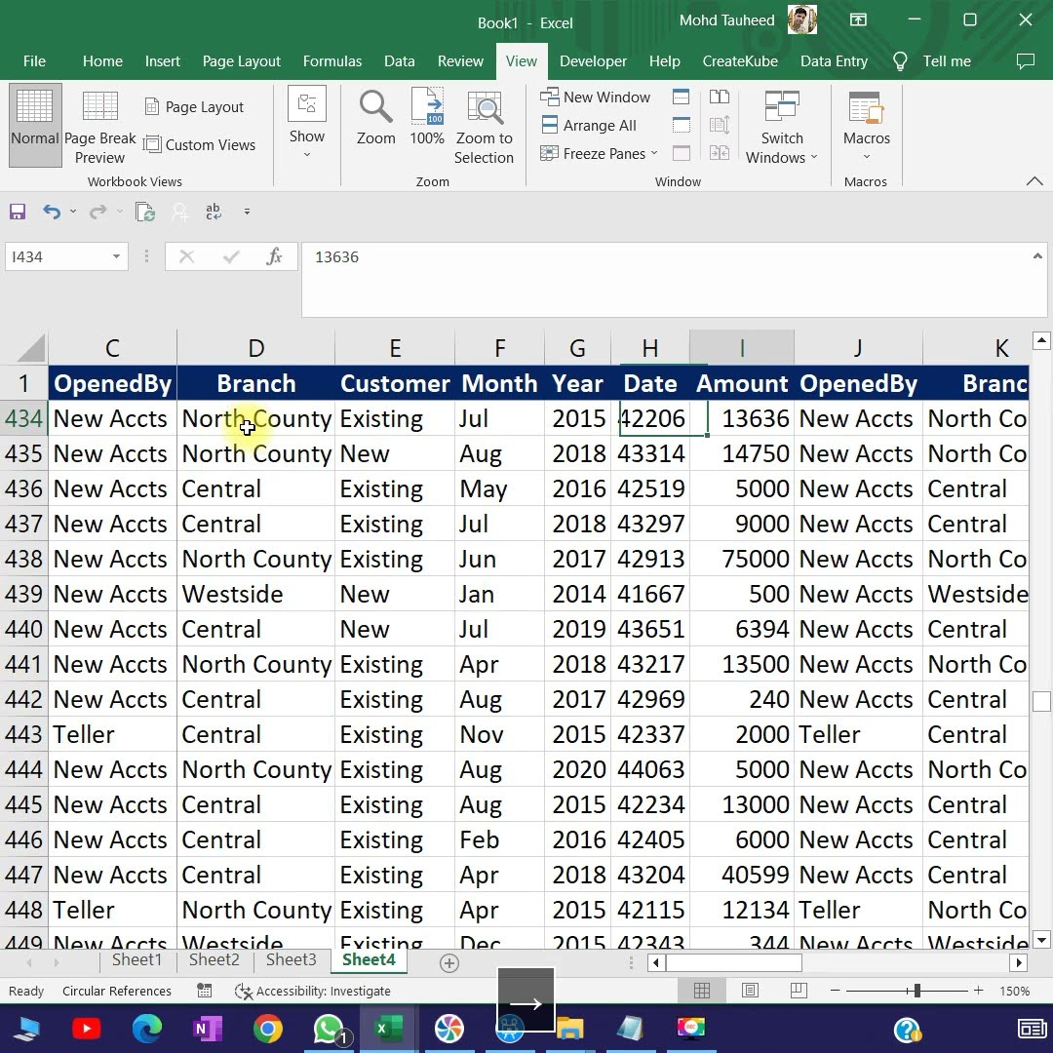Click macro recording status bar icon
The image size is (1053, 1053).
pyautogui.click(x=204, y=991)
